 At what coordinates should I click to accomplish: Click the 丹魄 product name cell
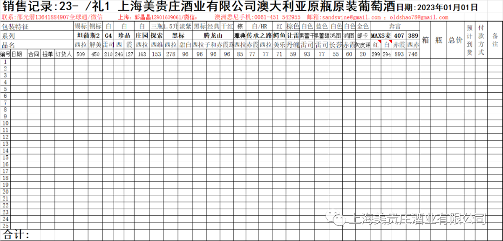293,45
